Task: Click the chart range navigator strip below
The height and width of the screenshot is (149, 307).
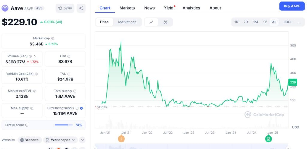Action: (x=192, y=147)
